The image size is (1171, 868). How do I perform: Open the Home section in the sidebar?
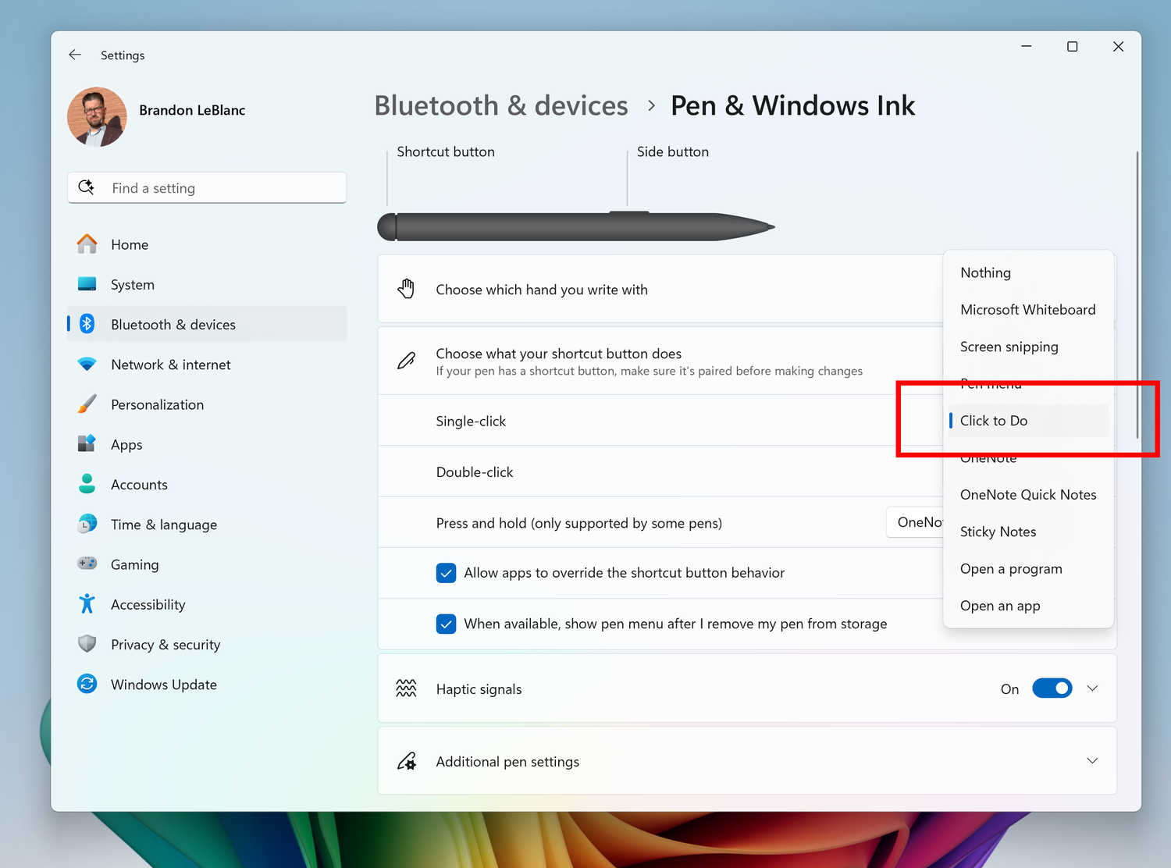pos(87,244)
